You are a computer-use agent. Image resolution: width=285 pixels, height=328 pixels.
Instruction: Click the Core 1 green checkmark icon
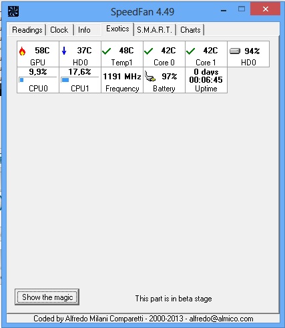point(190,51)
